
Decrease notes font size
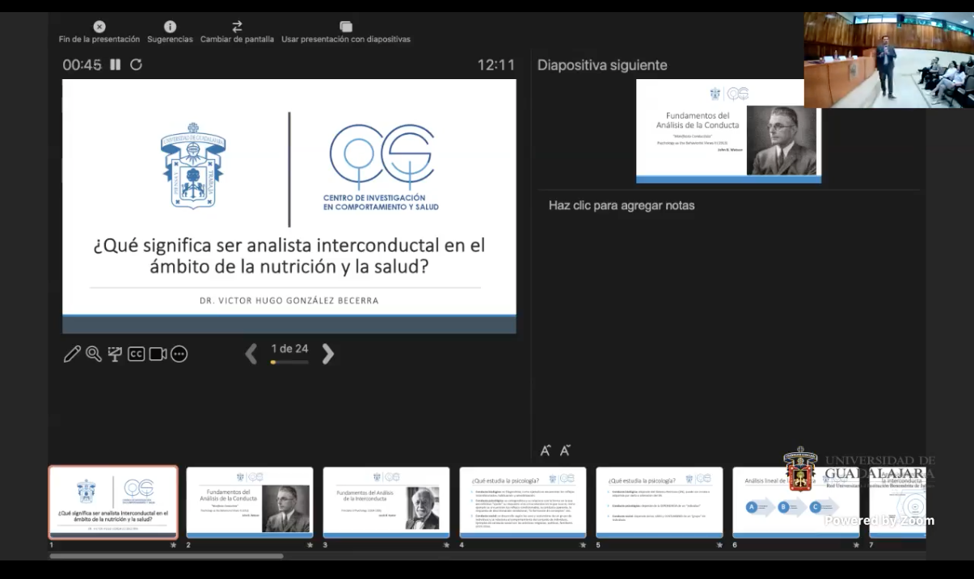click(x=565, y=451)
